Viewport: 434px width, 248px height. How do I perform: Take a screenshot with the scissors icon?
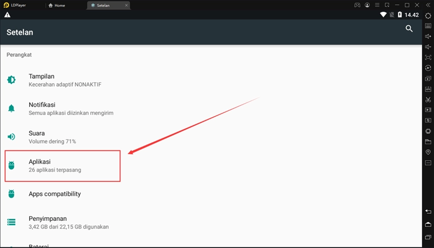point(428,100)
